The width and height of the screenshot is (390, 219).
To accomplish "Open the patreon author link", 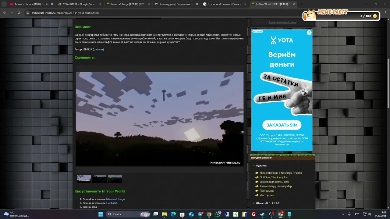I will click(x=98, y=49).
